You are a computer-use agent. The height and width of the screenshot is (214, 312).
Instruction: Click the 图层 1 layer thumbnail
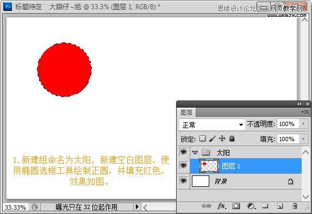[209, 166]
